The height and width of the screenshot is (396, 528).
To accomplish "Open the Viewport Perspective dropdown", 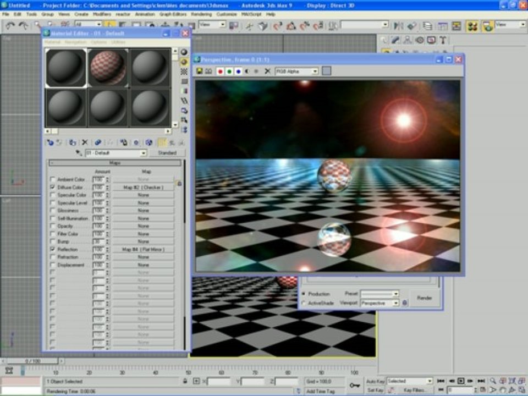I will click(x=380, y=303).
